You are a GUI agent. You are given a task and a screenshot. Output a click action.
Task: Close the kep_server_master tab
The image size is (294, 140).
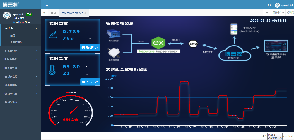[85, 13]
